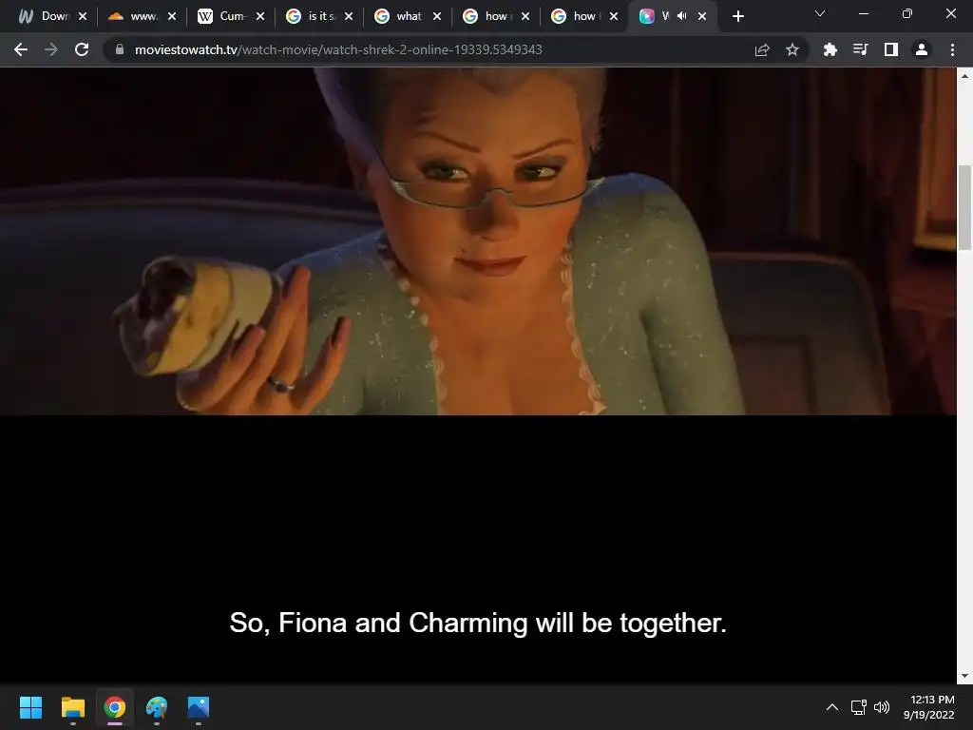Close the 'what' tab
Viewport: 973px width, 730px height.
pyautogui.click(x=437, y=16)
